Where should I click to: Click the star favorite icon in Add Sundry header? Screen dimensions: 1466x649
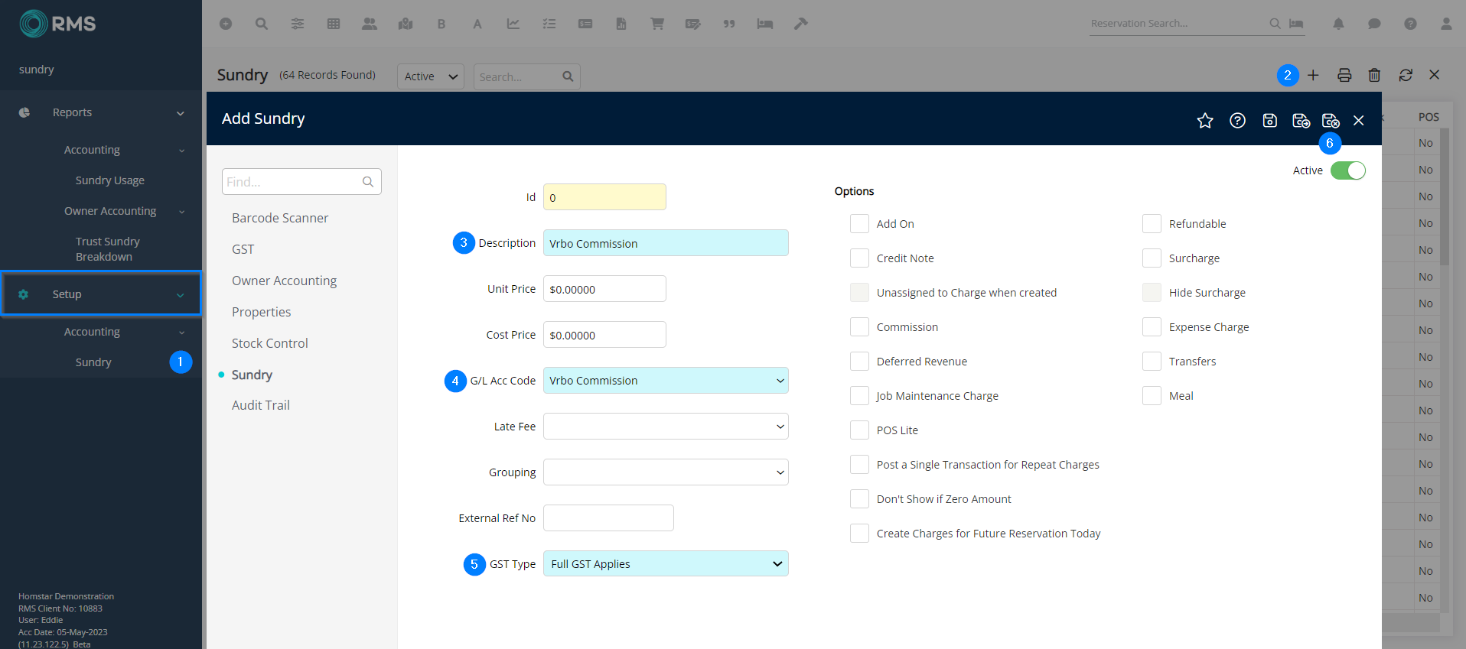pos(1205,121)
